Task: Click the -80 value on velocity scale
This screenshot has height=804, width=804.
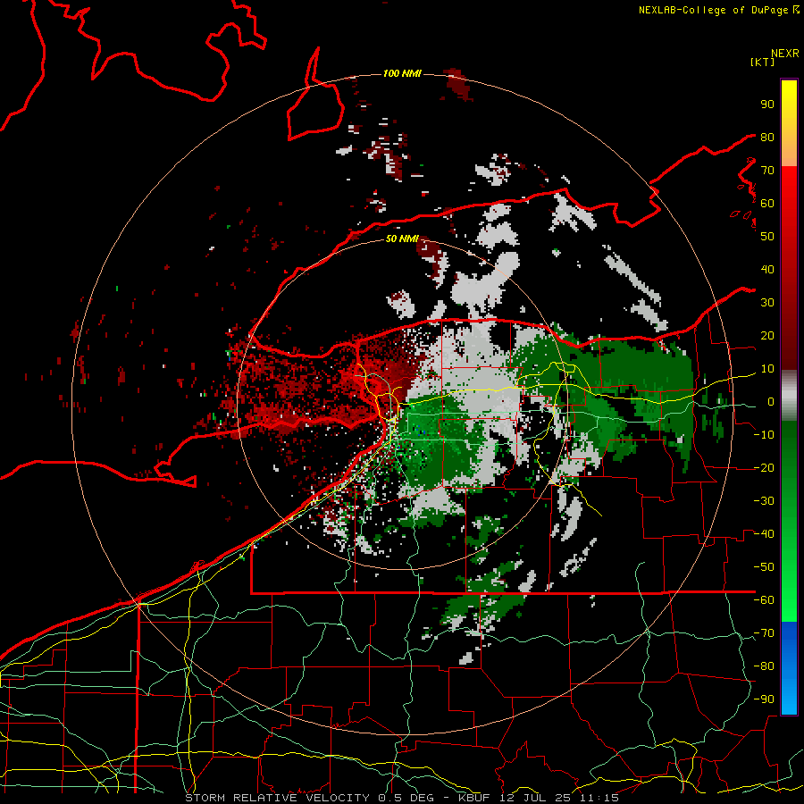Action: (764, 666)
